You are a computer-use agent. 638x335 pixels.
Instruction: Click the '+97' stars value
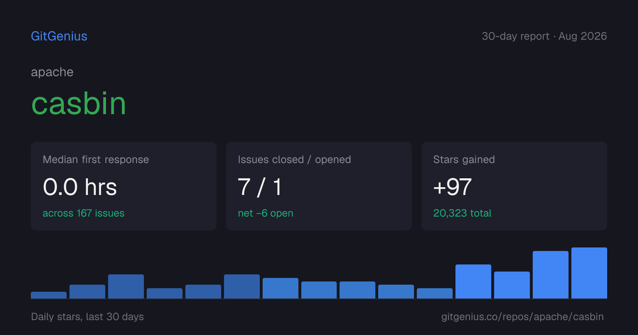452,187
